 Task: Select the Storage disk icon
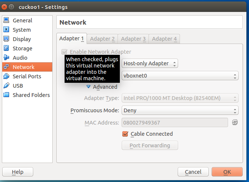(6, 48)
